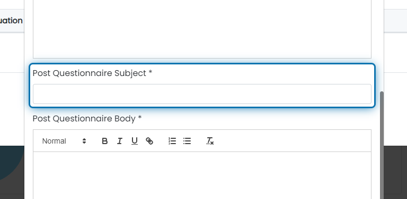Focus the Post Questionnaire Subject text field

pos(202,94)
